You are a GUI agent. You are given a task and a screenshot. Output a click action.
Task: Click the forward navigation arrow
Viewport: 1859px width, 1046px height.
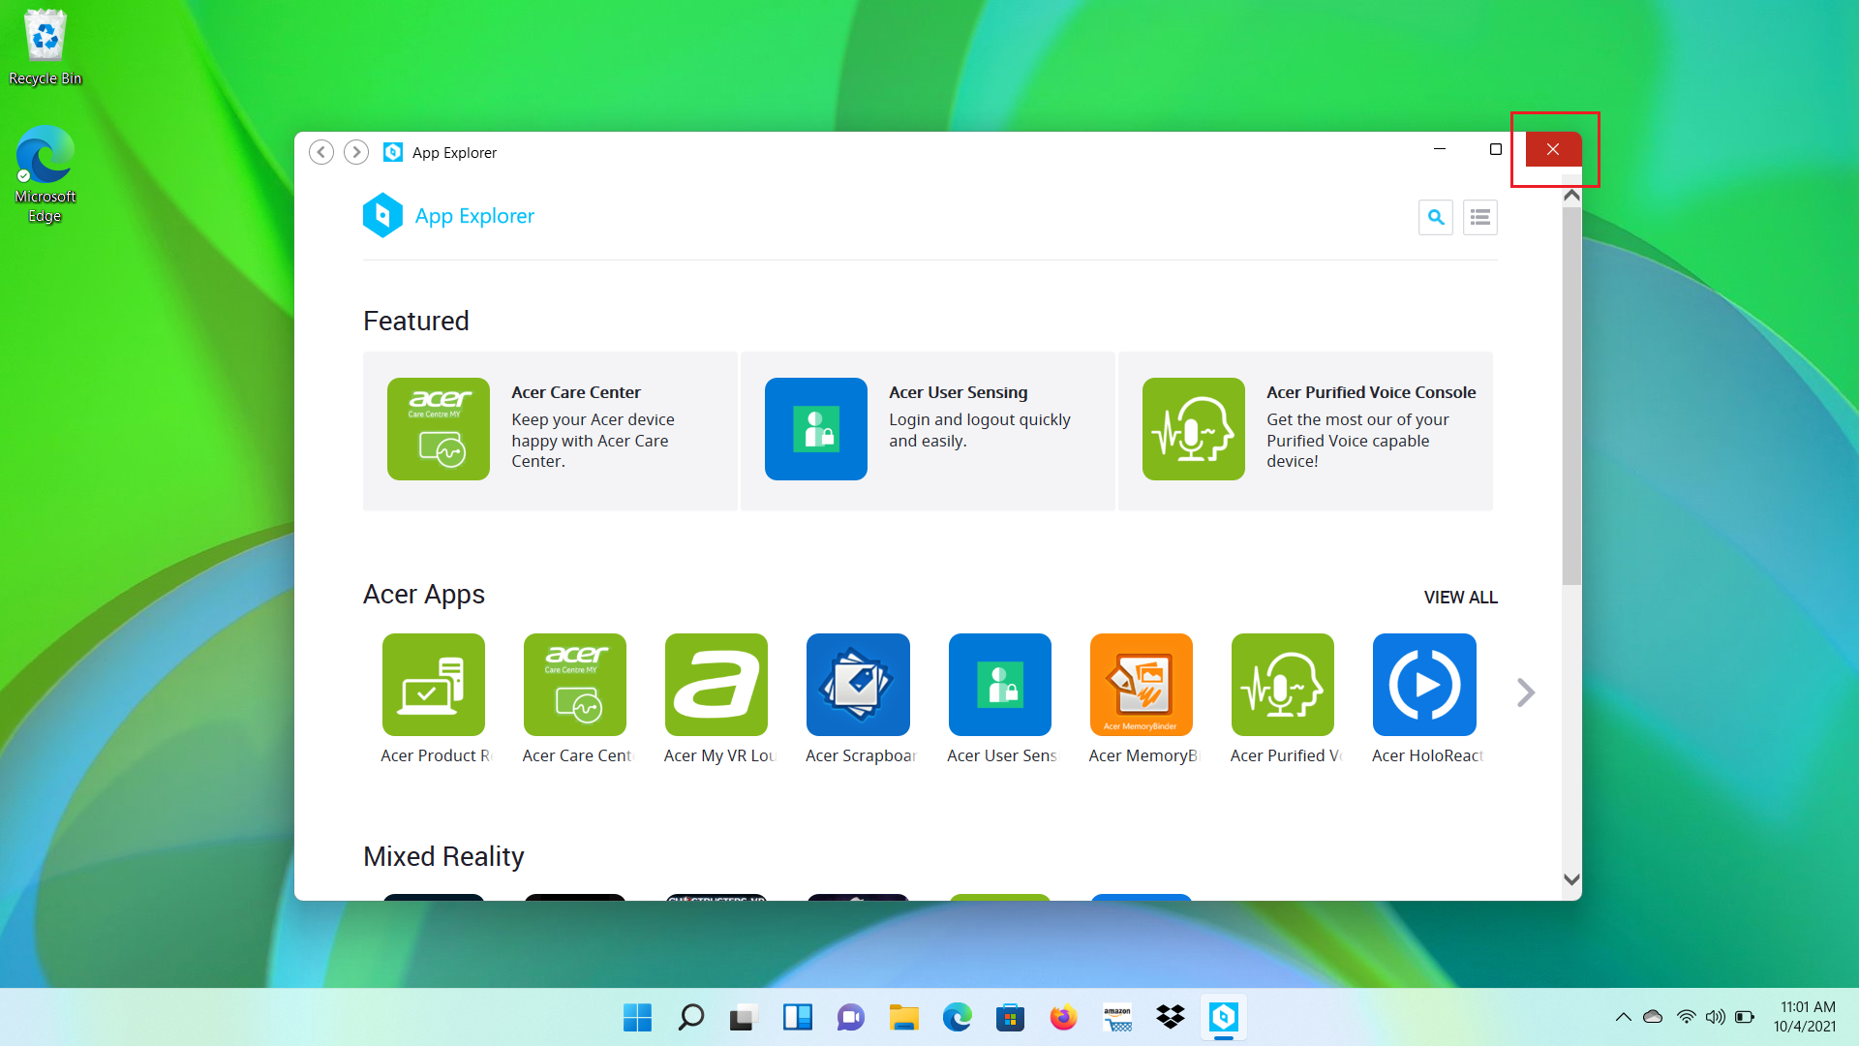356,152
